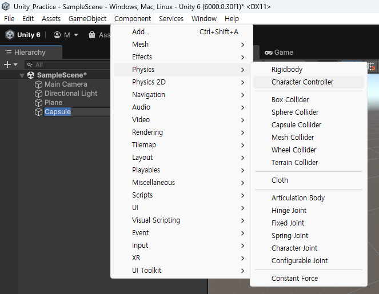Click the cube icon beside Main Camera
379x294 pixels.
[38, 84]
